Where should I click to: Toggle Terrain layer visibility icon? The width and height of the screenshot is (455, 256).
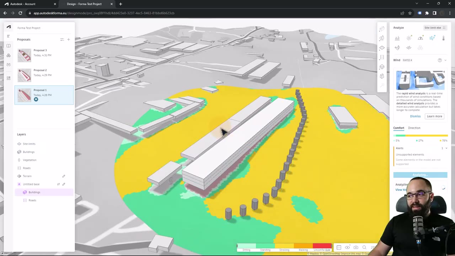pyautogui.click(x=19, y=176)
